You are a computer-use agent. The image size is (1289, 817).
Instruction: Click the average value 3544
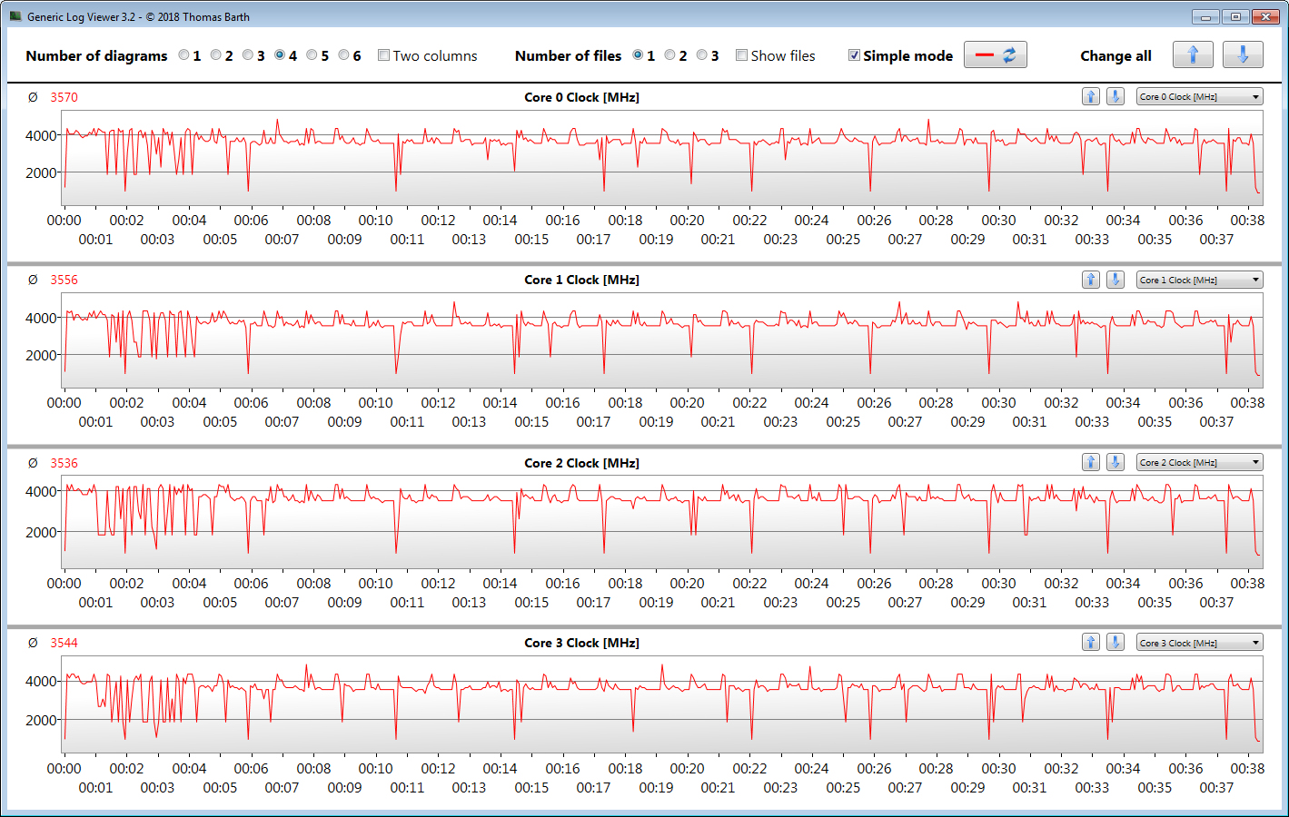64,643
